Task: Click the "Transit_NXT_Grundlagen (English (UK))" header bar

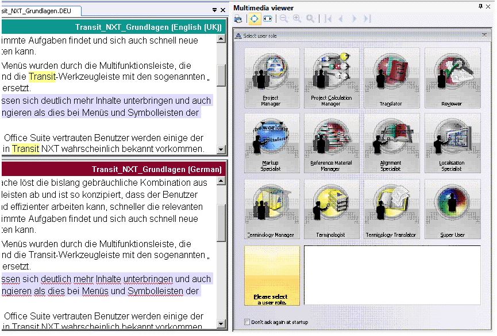Action: coord(113,27)
